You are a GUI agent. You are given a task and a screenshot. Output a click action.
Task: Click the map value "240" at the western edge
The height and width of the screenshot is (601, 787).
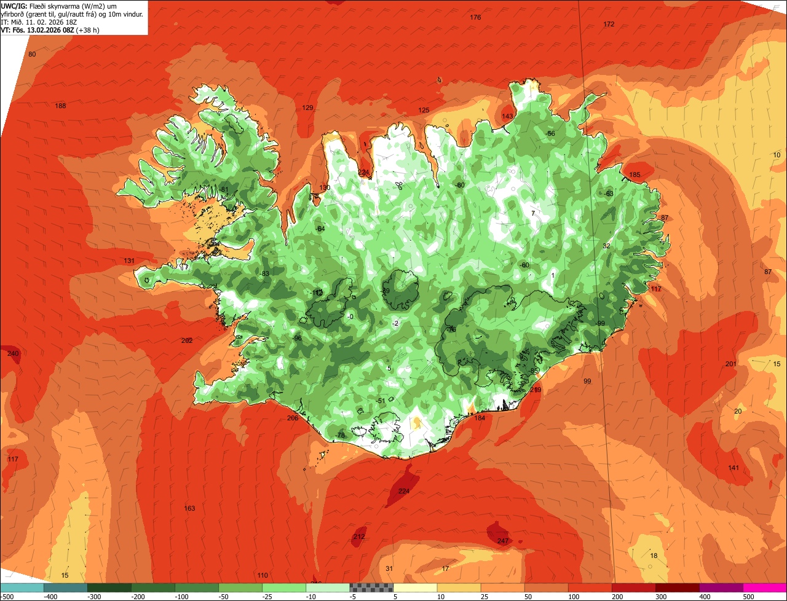click(13, 354)
